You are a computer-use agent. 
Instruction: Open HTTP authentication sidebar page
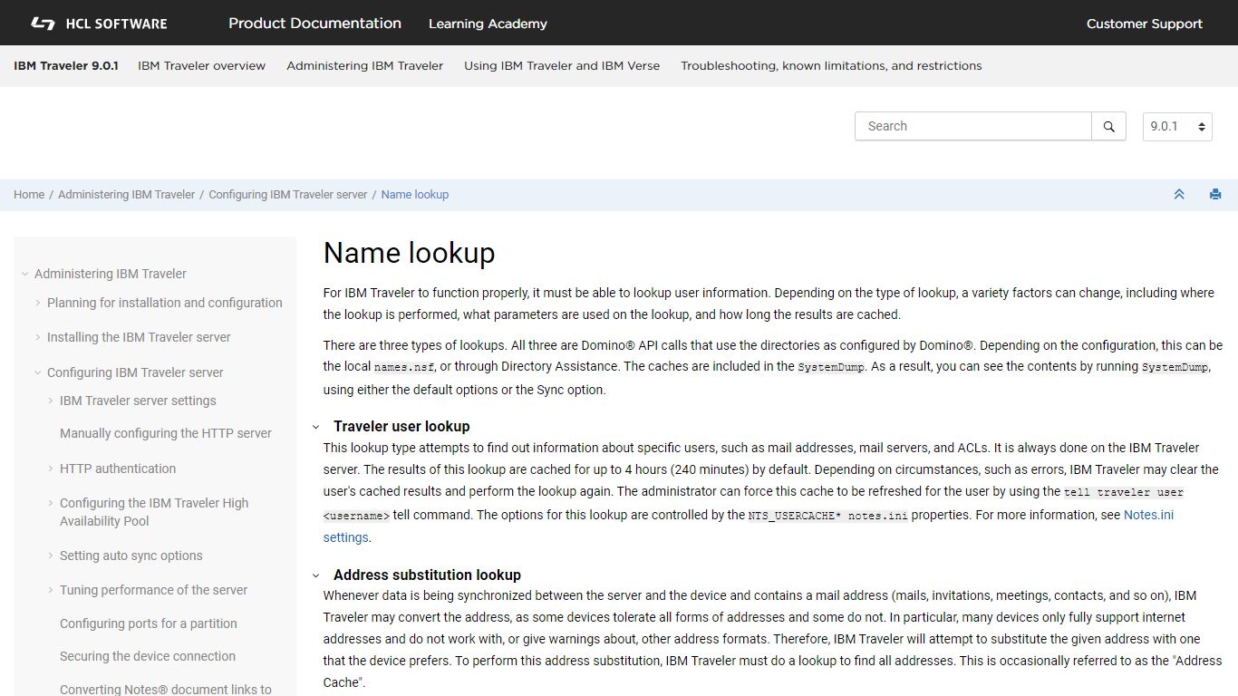coord(118,469)
